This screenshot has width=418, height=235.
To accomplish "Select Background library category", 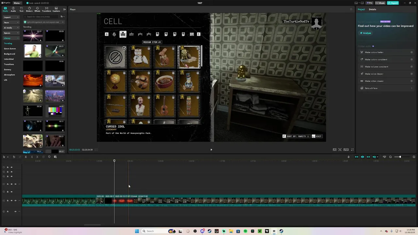I will point(9,54).
